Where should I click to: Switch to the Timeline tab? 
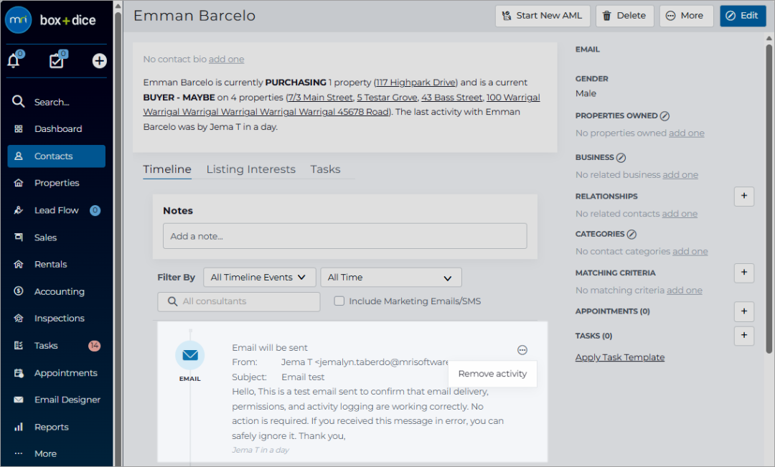[167, 169]
